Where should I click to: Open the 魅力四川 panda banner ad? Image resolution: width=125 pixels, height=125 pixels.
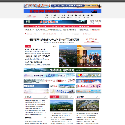tap(62, 6)
